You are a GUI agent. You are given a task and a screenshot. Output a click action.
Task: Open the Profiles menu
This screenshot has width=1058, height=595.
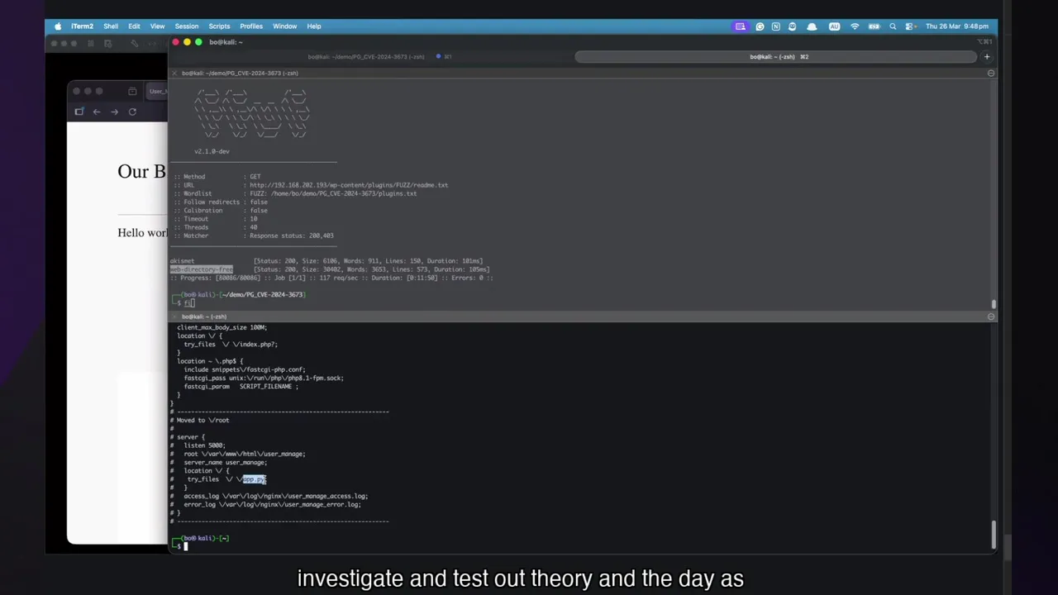click(251, 26)
